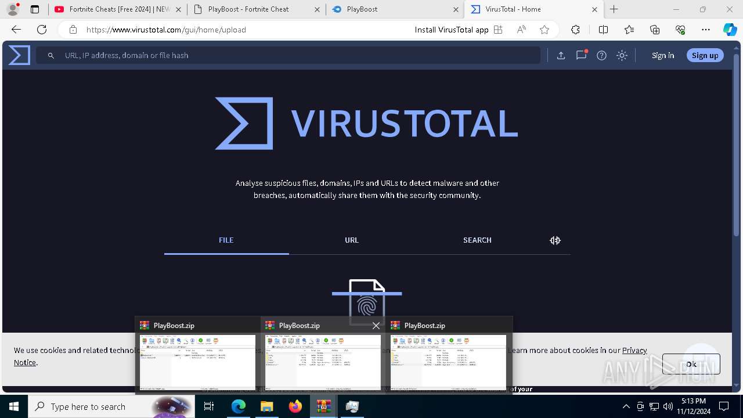Open the Copilot icon
The height and width of the screenshot is (418, 743).
[x=730, y=30]
